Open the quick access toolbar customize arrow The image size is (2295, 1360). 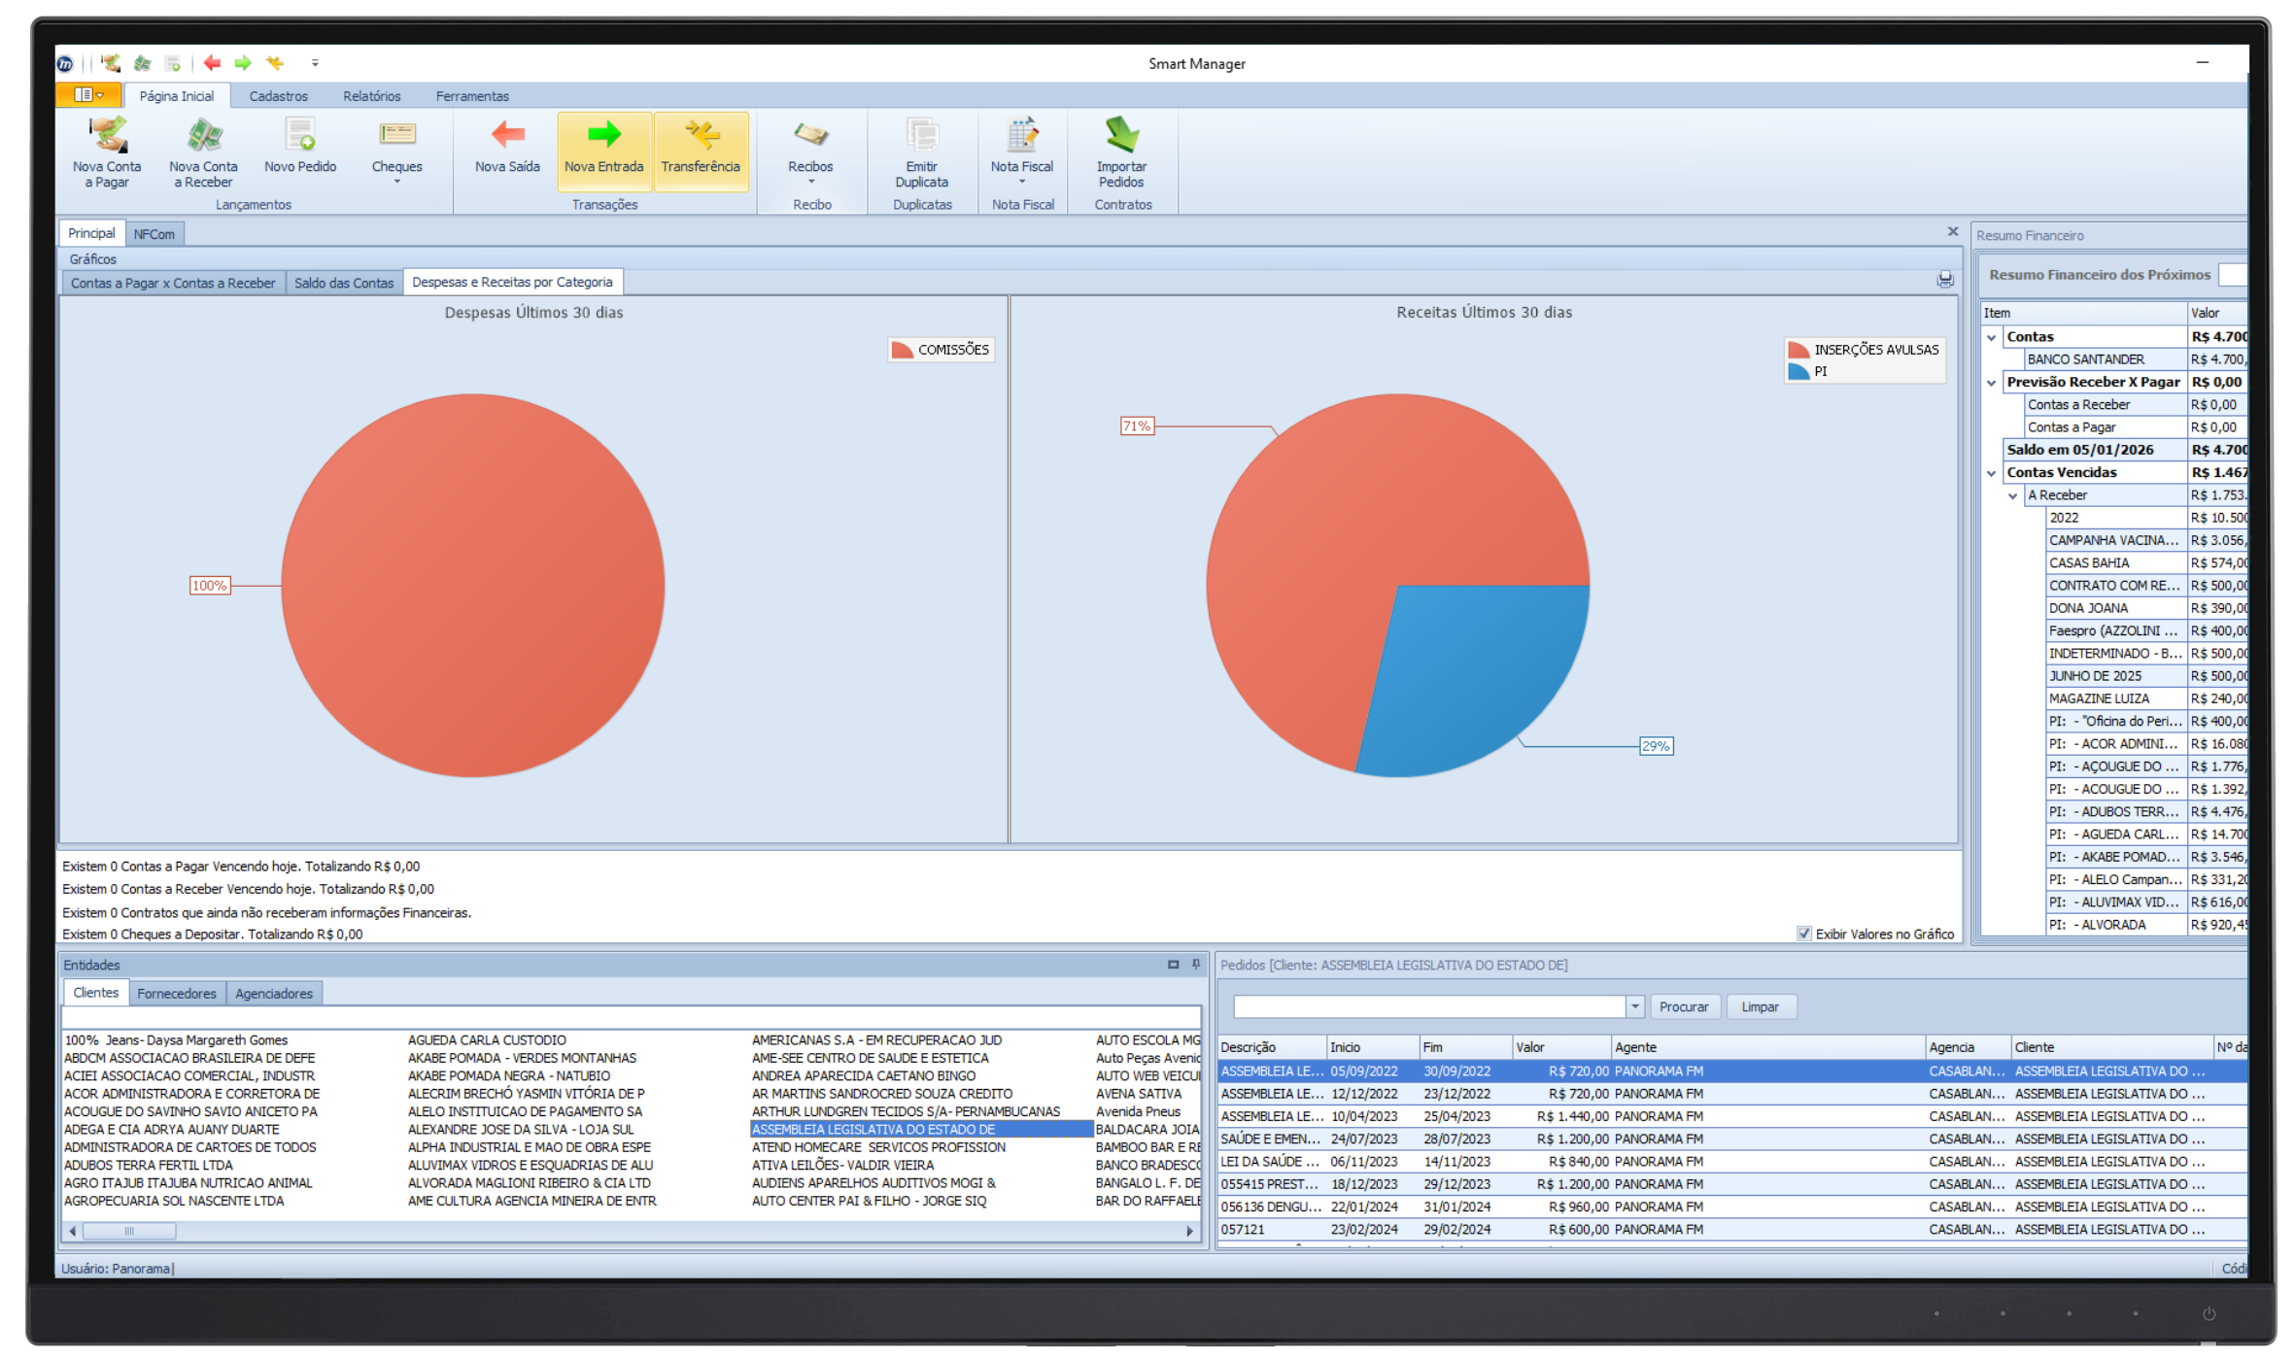(x=315, y=64)
